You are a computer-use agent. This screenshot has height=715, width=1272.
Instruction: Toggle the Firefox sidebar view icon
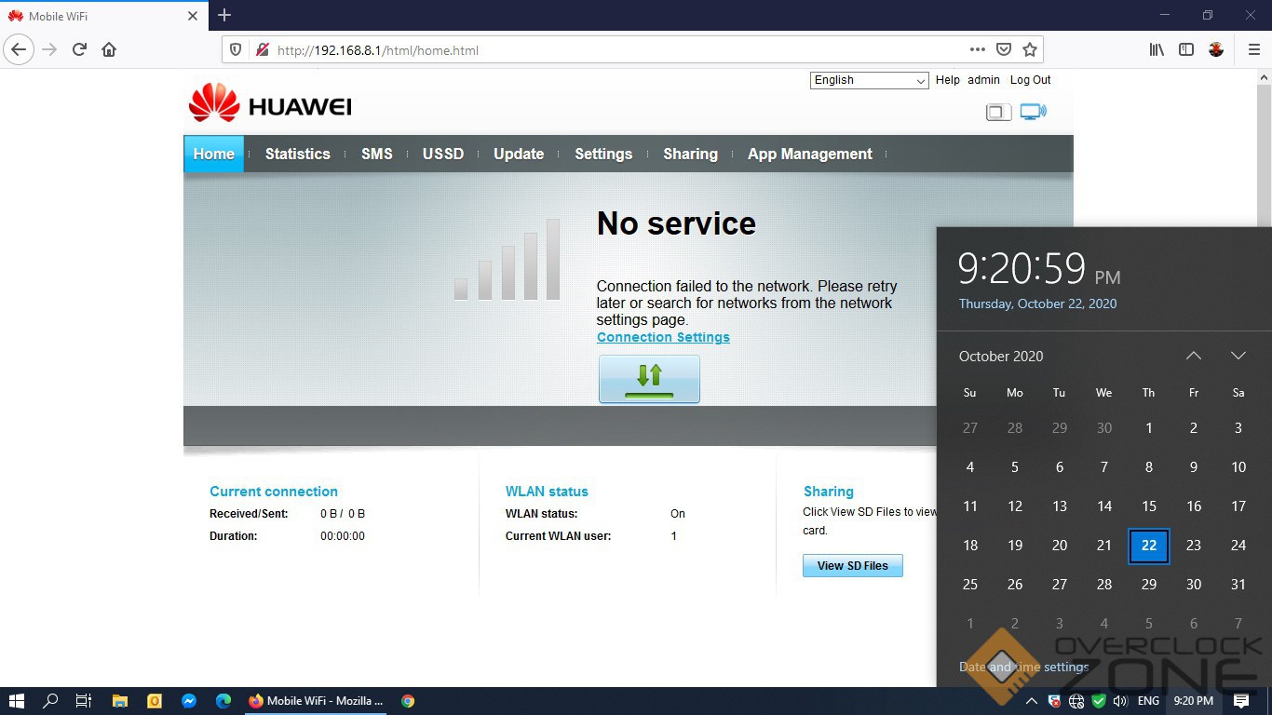click(x=1186, y=49)
